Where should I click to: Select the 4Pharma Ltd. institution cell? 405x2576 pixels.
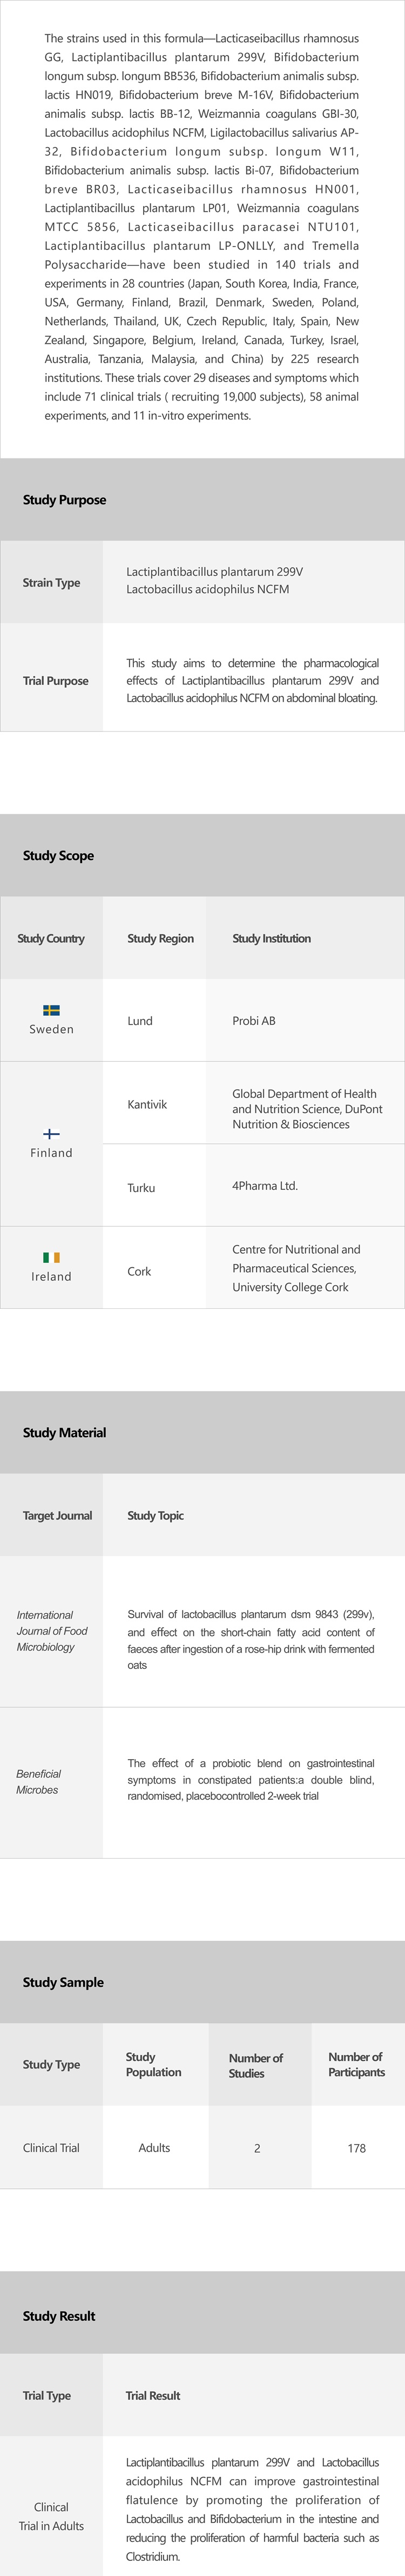point(264,1186)
